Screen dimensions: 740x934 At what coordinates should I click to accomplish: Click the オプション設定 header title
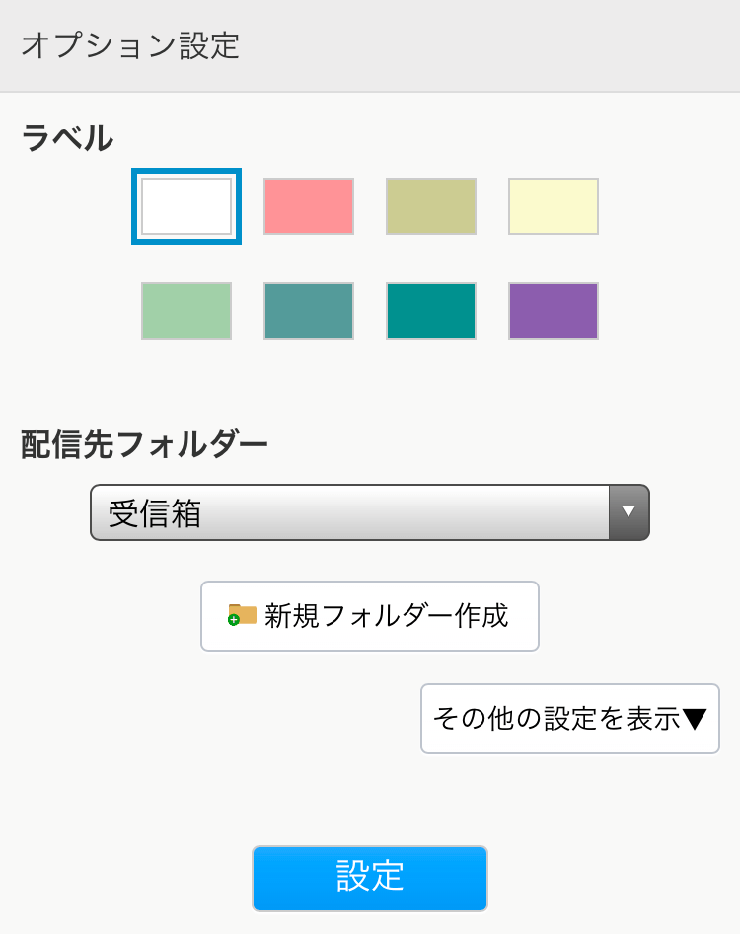click(130, 46)
